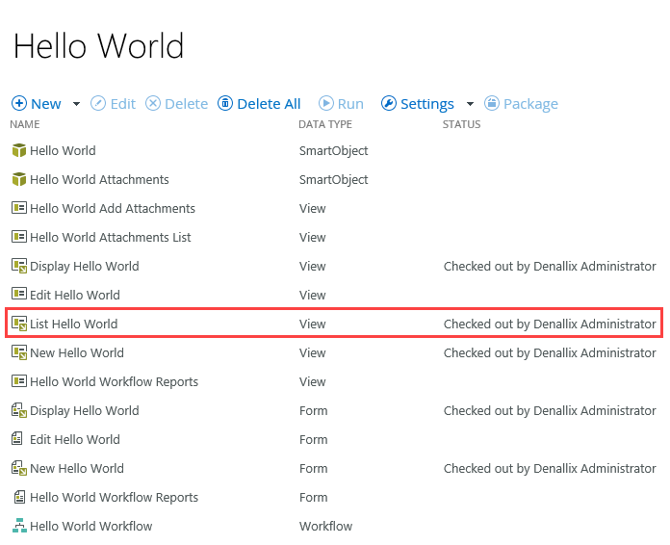Open the New dropdown arrow

pyautogui.click(x=76, y=104)
